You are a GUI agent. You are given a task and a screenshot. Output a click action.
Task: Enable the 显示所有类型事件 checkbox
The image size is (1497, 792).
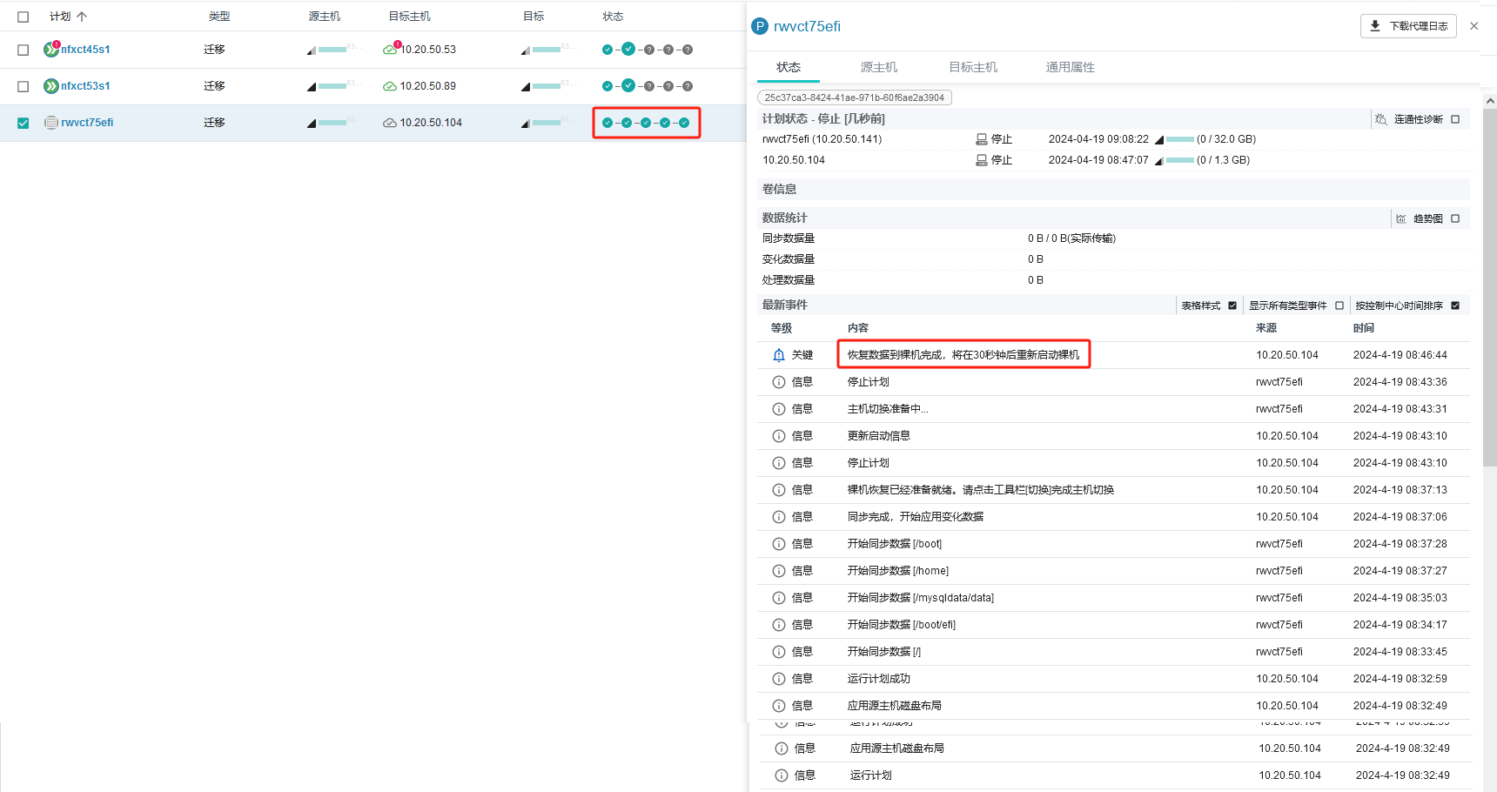coord(1339,305)
